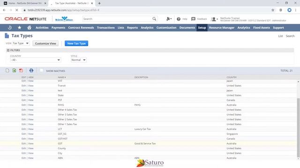Open the Activities menu
Screen dimensions: 300x168
(42, 28)
